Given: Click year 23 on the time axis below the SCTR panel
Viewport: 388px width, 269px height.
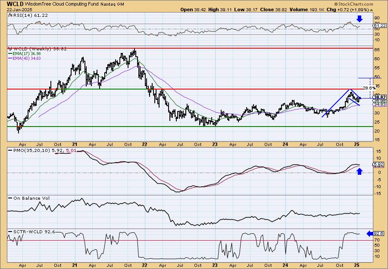Looking at the screenshot, I should tap(215, 265).
